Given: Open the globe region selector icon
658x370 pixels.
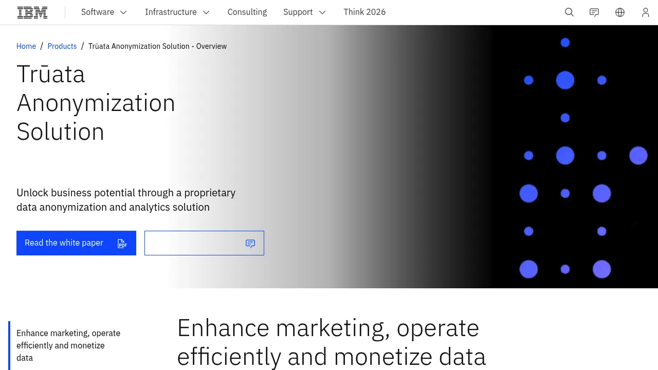Looking at the screenshot, I should tap(620, 12).
